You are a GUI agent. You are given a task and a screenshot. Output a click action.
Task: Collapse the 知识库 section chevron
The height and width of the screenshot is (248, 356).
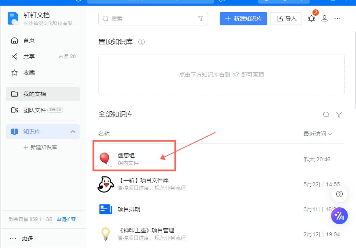coord(73,131)
